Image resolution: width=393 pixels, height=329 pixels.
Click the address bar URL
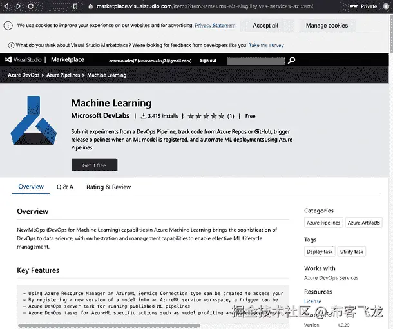click(205, 6)
